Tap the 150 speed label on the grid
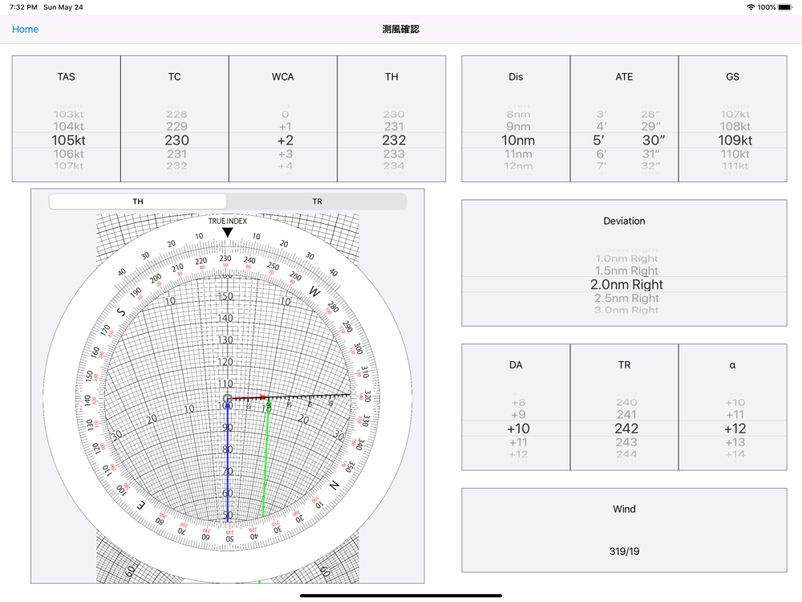Viewport: 802px width, 602px height. click(225, 296)
